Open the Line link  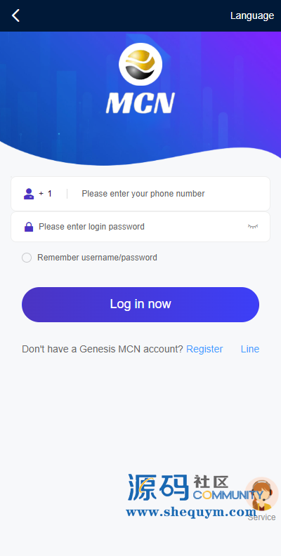pos(250,350)
